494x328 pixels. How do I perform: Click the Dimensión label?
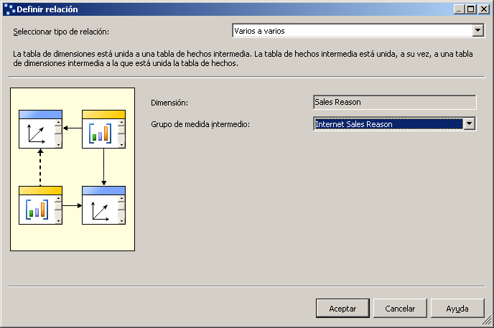coord(169,103)
